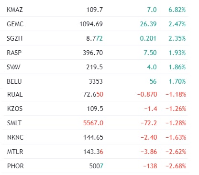
Task: Click BELU price 3353
Action: pyautogui.click(x=96, y=81)
